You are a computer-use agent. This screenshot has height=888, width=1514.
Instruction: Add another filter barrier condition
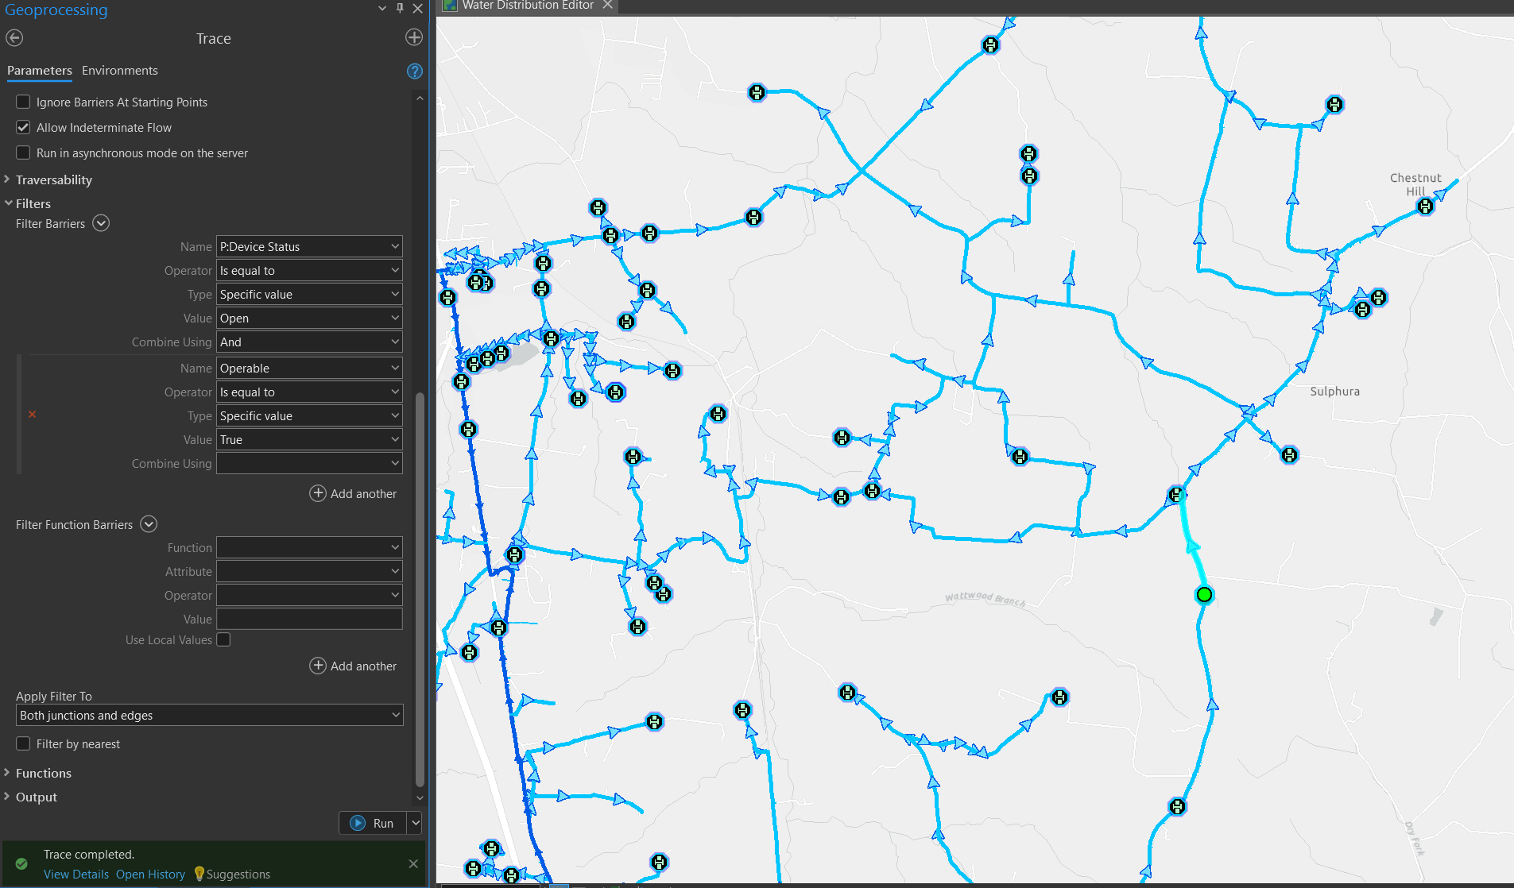pyautogui.click(x=353, y=493)
